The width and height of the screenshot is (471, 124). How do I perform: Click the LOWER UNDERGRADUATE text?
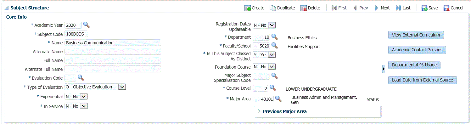click(311, 89)
